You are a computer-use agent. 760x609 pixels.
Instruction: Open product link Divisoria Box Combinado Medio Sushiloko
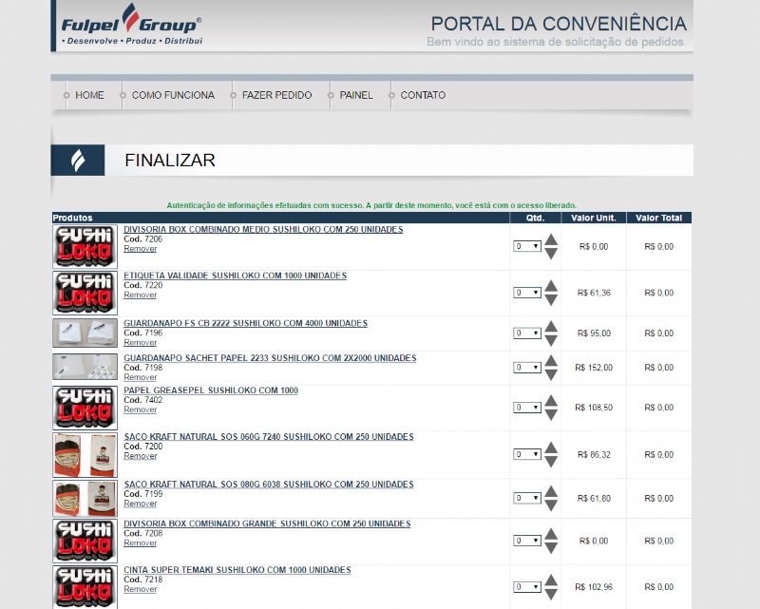pos(263,229)
